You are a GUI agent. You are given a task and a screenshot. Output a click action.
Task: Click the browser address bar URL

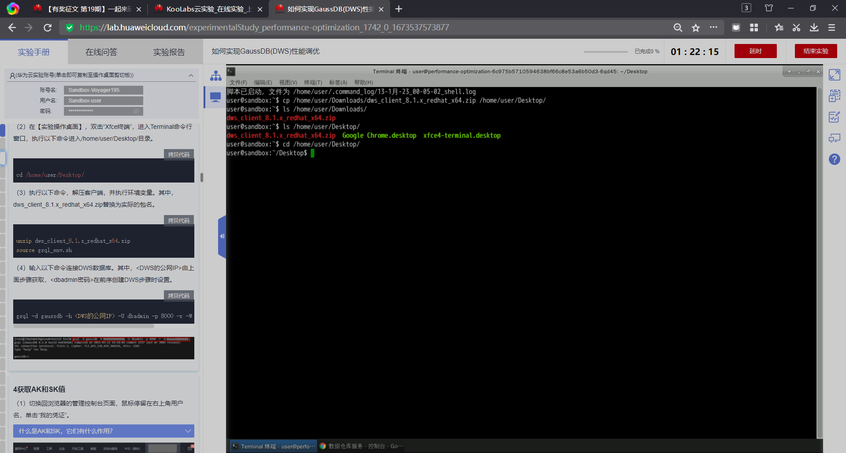(x=264, y=28)
